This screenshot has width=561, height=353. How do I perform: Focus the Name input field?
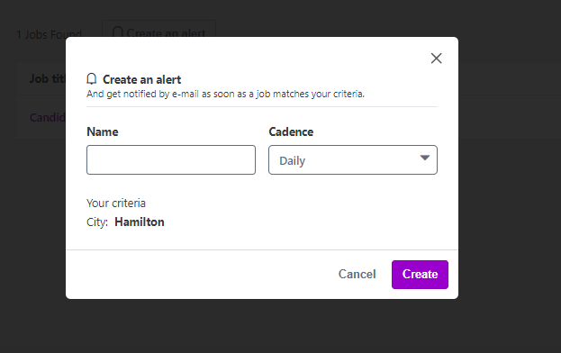171,160
